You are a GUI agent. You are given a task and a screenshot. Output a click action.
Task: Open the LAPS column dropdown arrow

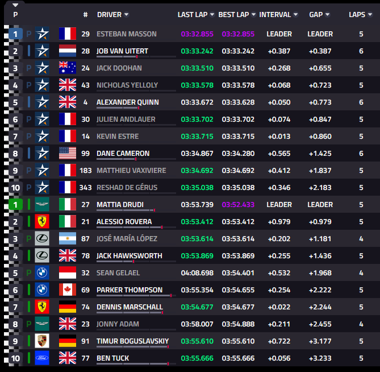(370, 15)
